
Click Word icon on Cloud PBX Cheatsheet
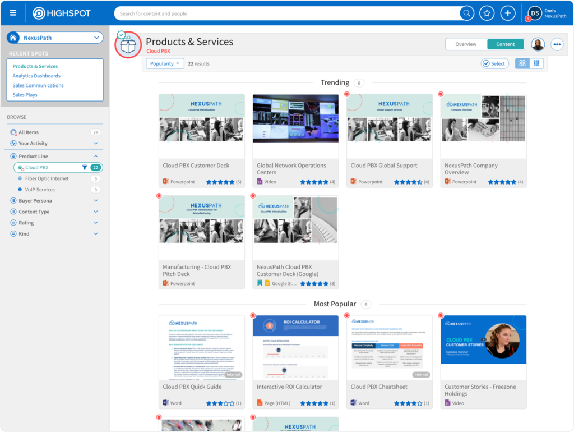(x=354, y=403)
